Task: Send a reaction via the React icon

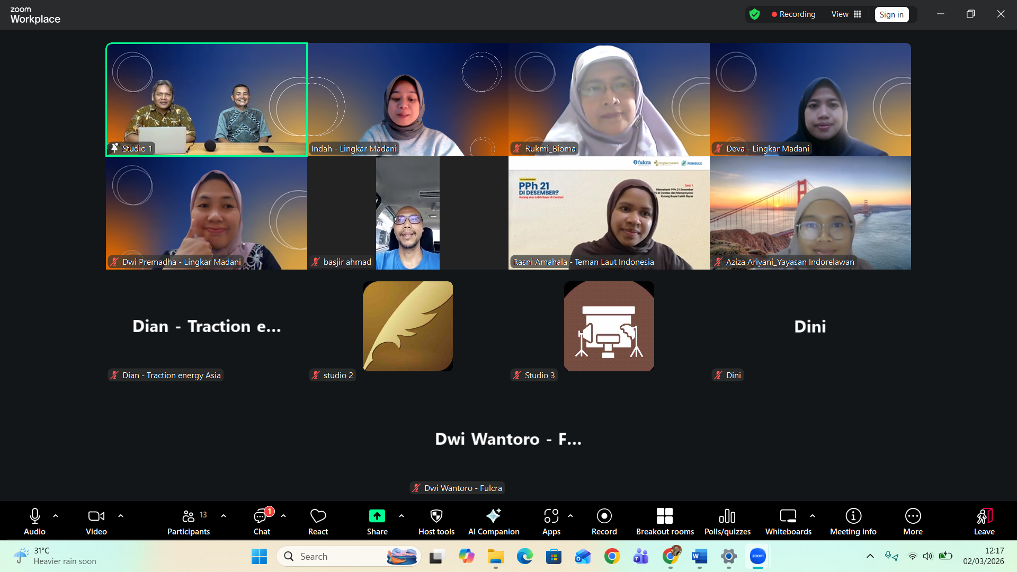Action: 317,521
